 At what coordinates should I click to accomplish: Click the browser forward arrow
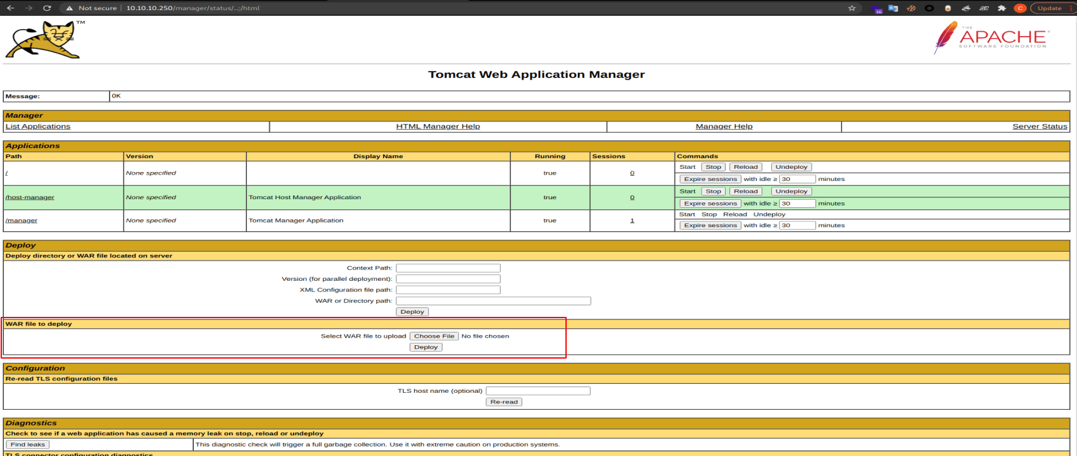click(x=28, y=8)
